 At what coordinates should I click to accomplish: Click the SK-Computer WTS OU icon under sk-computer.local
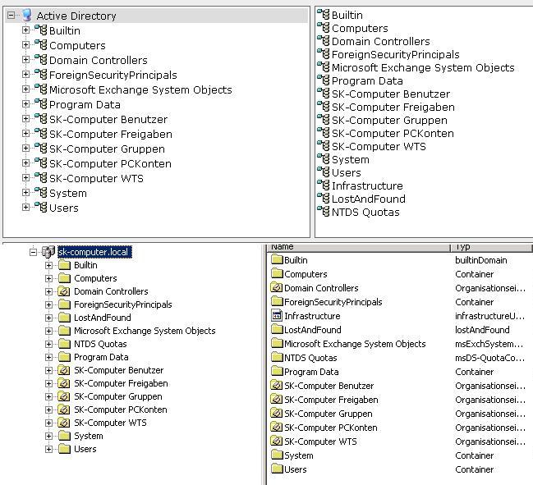[64, 423]
